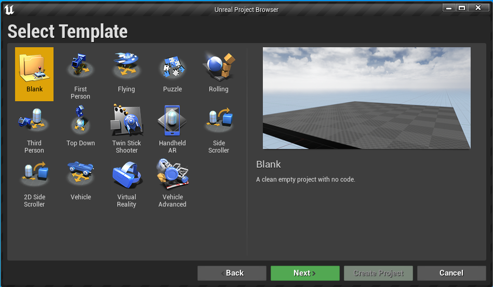The height and width of the screenshot is (287, 493).
Task: Cancel the project browser dialog
Action: tap(451, 273)
